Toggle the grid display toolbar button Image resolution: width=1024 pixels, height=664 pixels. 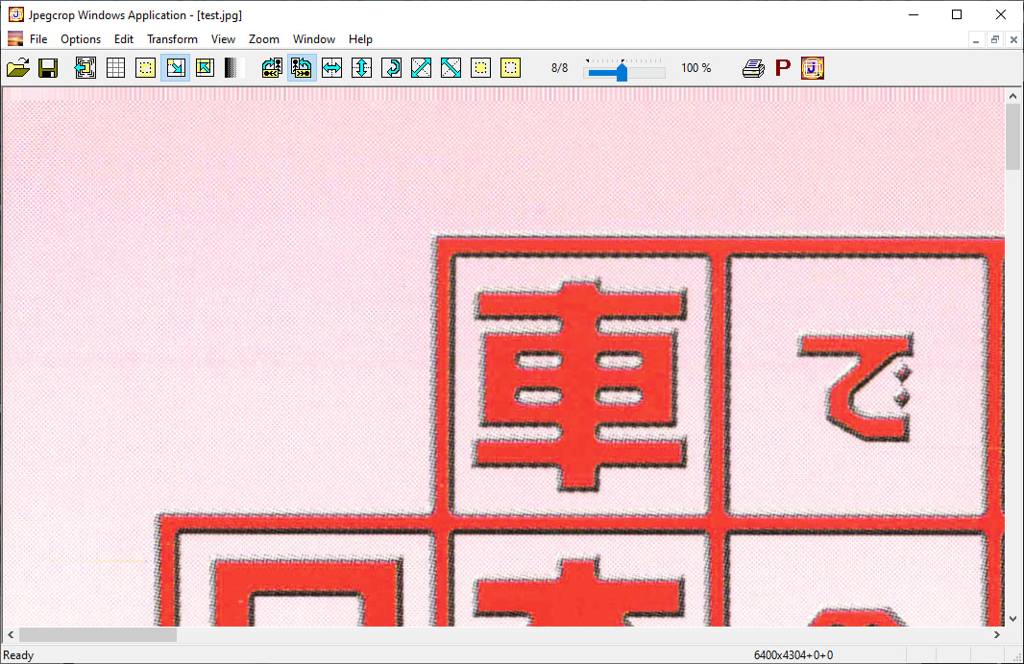[x=115, y=68]
